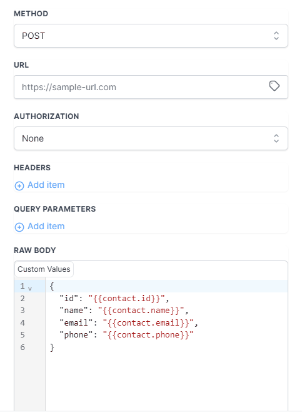Click the contact.email value on line 4

coord(148,323)
